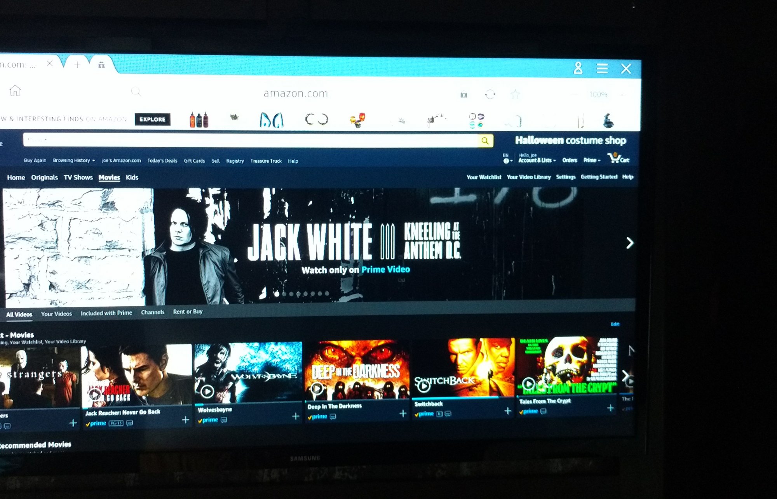The width and height of the screenshot is (777, 499).
Task: Play Switchback movie
Action: point(423,386)
